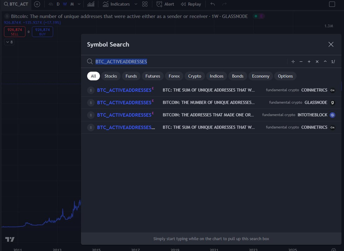The image size is (344, 251).
Task: Open the chart type area icon
Action: (x=91, y=4)
